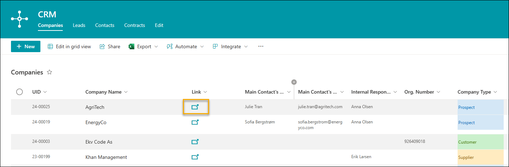Open the Khan Management company name

tap(106, 157)
